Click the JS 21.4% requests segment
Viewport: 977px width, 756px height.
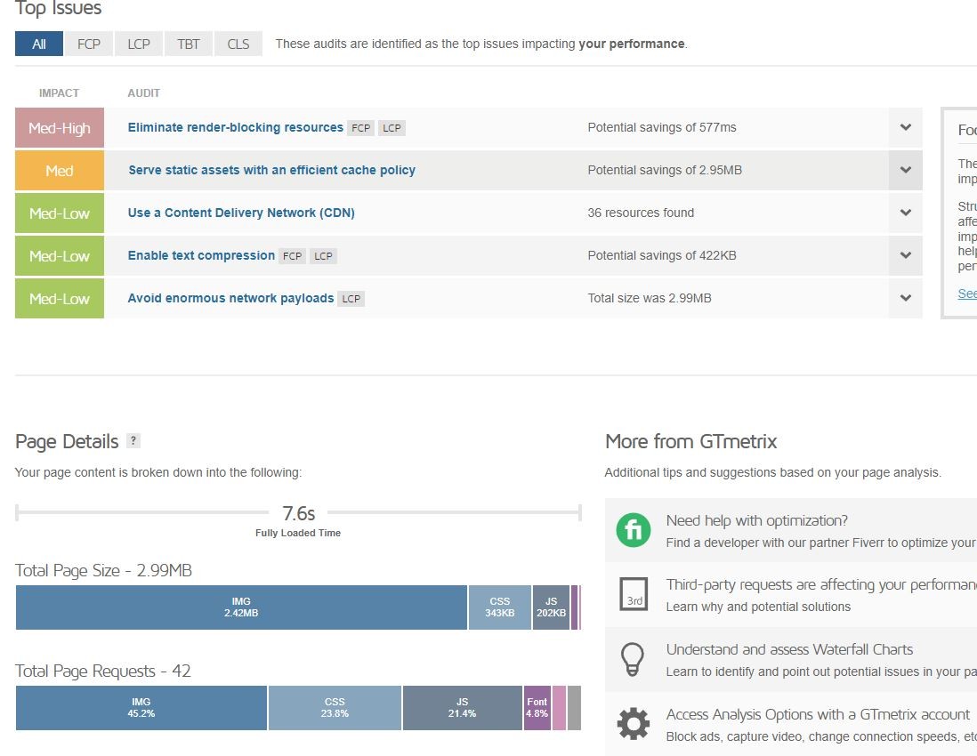[462, 708]
